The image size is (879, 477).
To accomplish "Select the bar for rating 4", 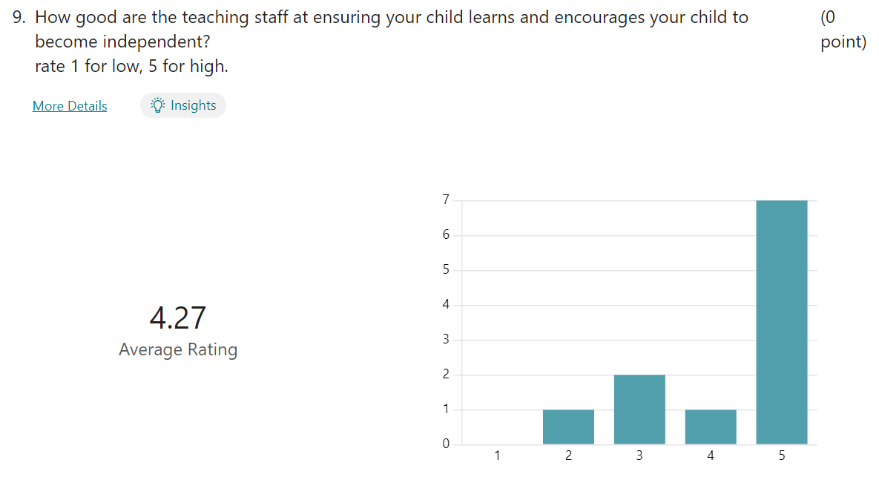I will pos(711,427).
